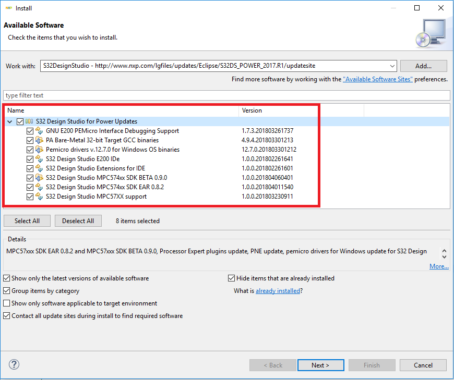Viewport: 454px width, 380px height.
Task: Uncheck PA Bare-Metal 32-bit Target GCC binaries
Action: click(x=30, y=140)
